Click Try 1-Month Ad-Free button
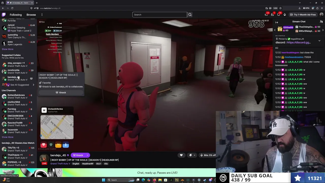This screenshot has height=183, width=325. pos(303,15)
